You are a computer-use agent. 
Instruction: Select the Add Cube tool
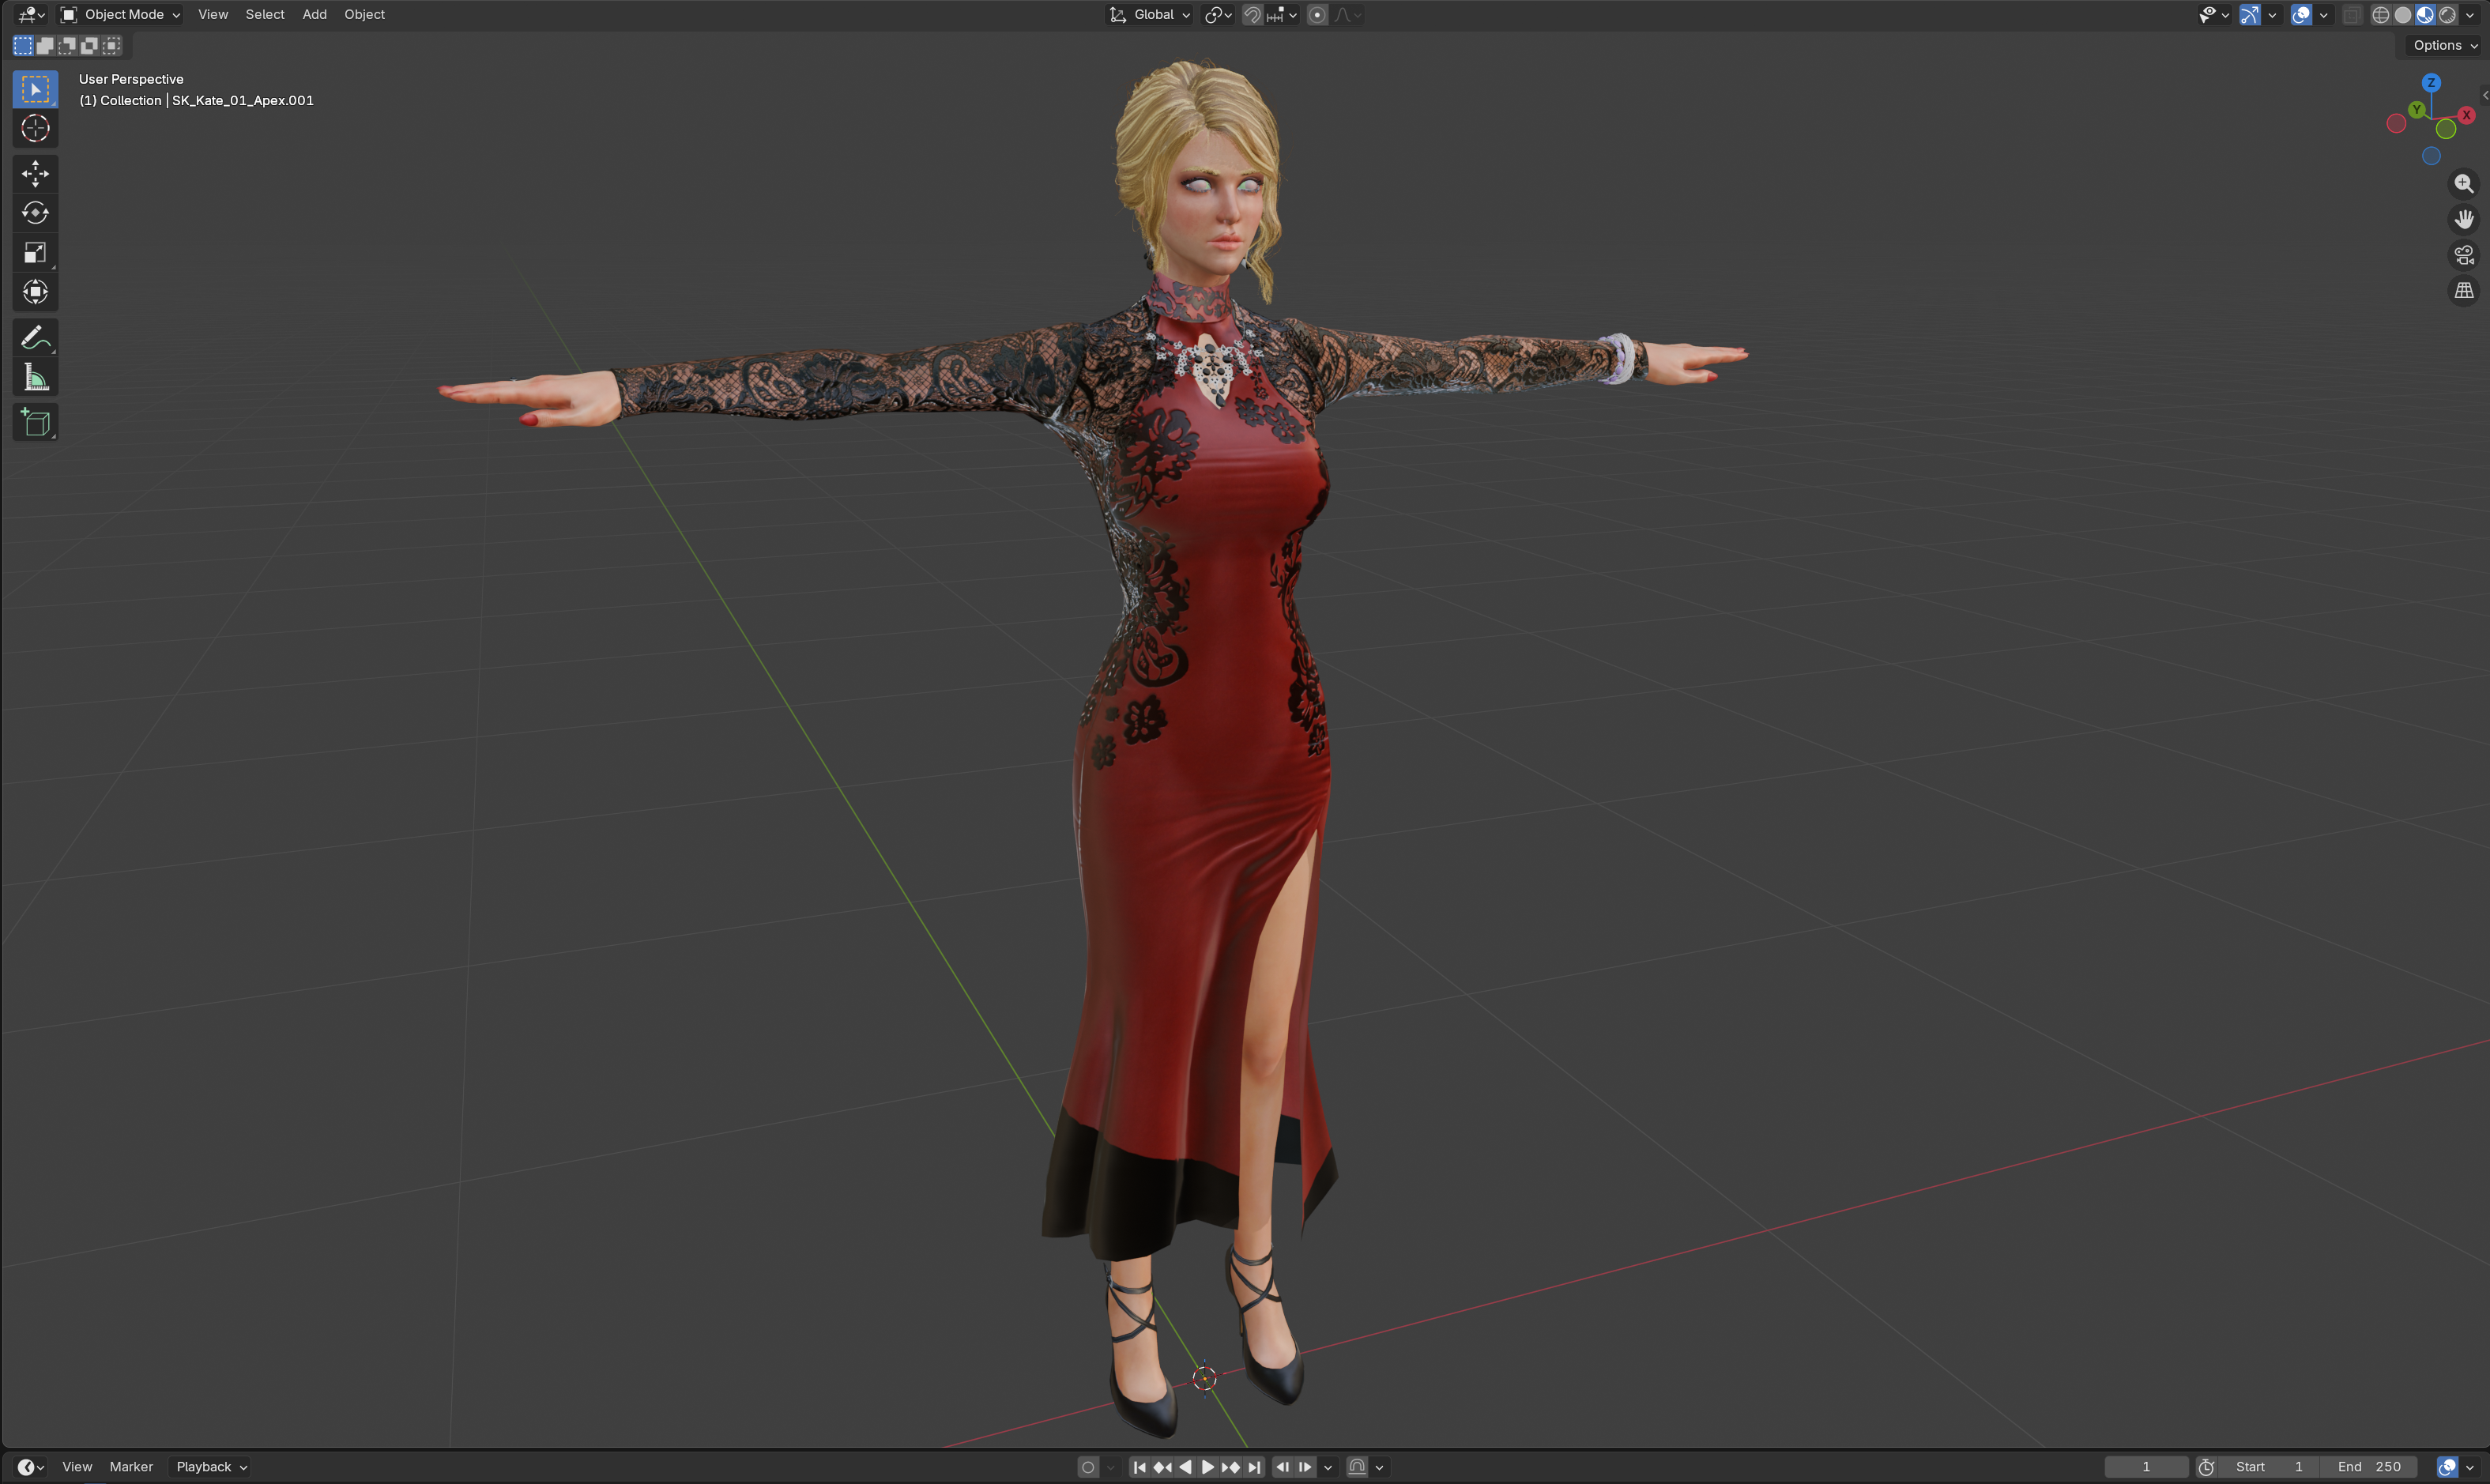coord(35,423)
